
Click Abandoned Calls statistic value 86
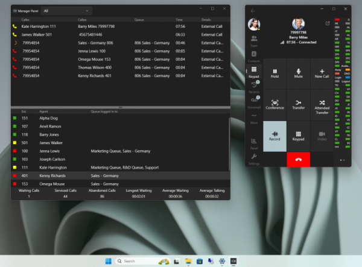[x=102, y=196]
